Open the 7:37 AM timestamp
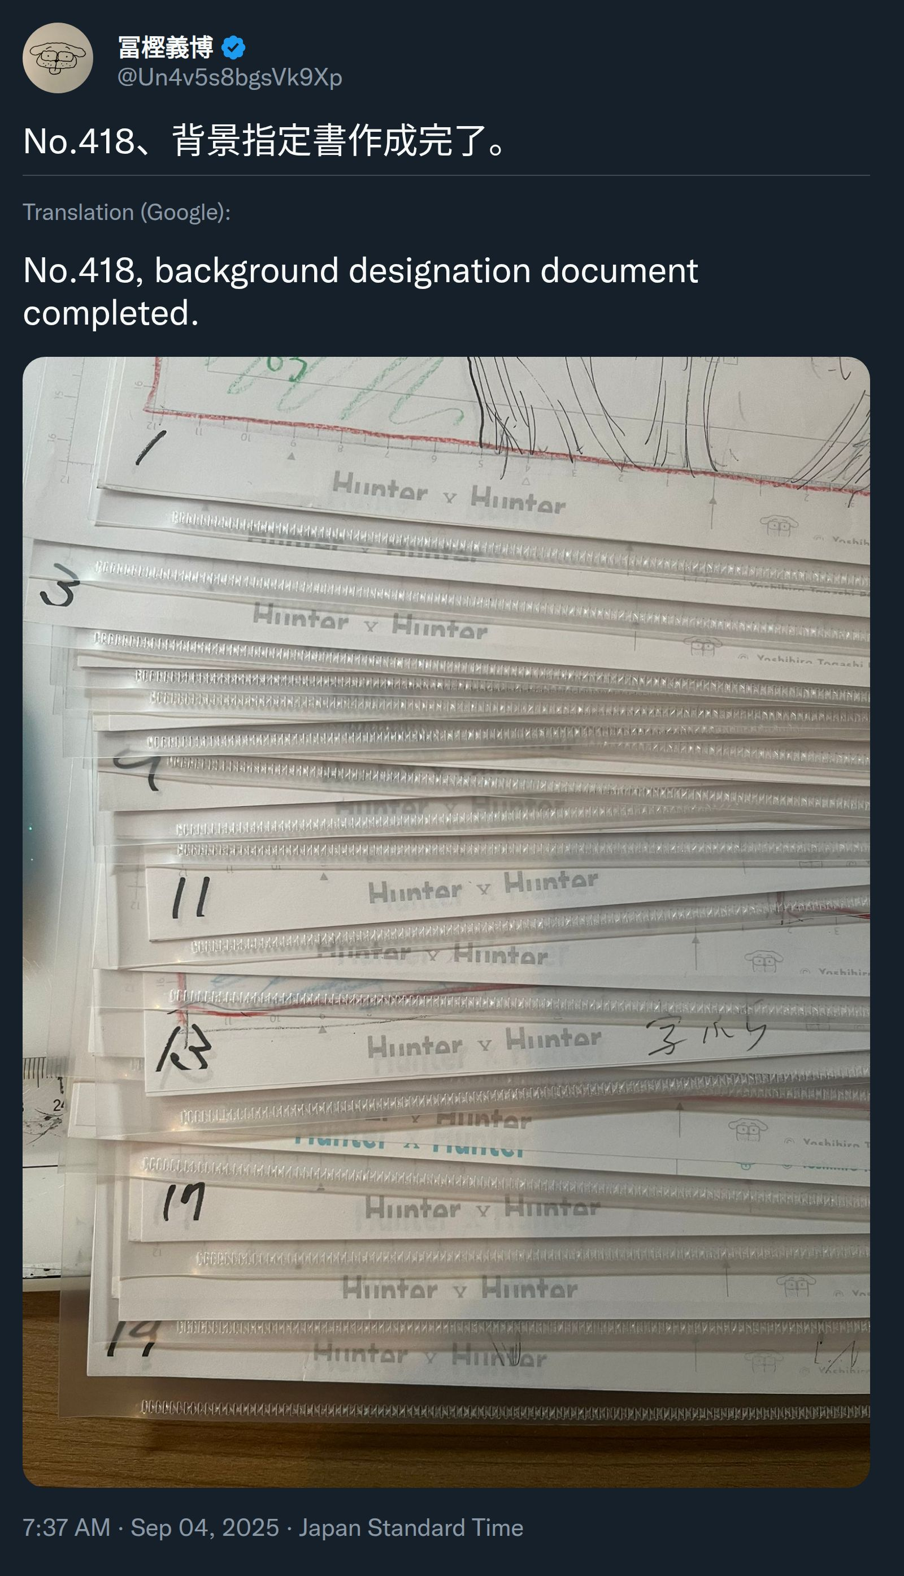 tap(67, 1527)
